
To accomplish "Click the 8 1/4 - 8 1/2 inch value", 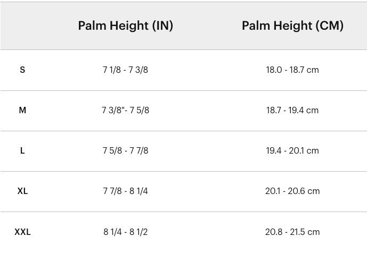I will [x=125, y=232].
